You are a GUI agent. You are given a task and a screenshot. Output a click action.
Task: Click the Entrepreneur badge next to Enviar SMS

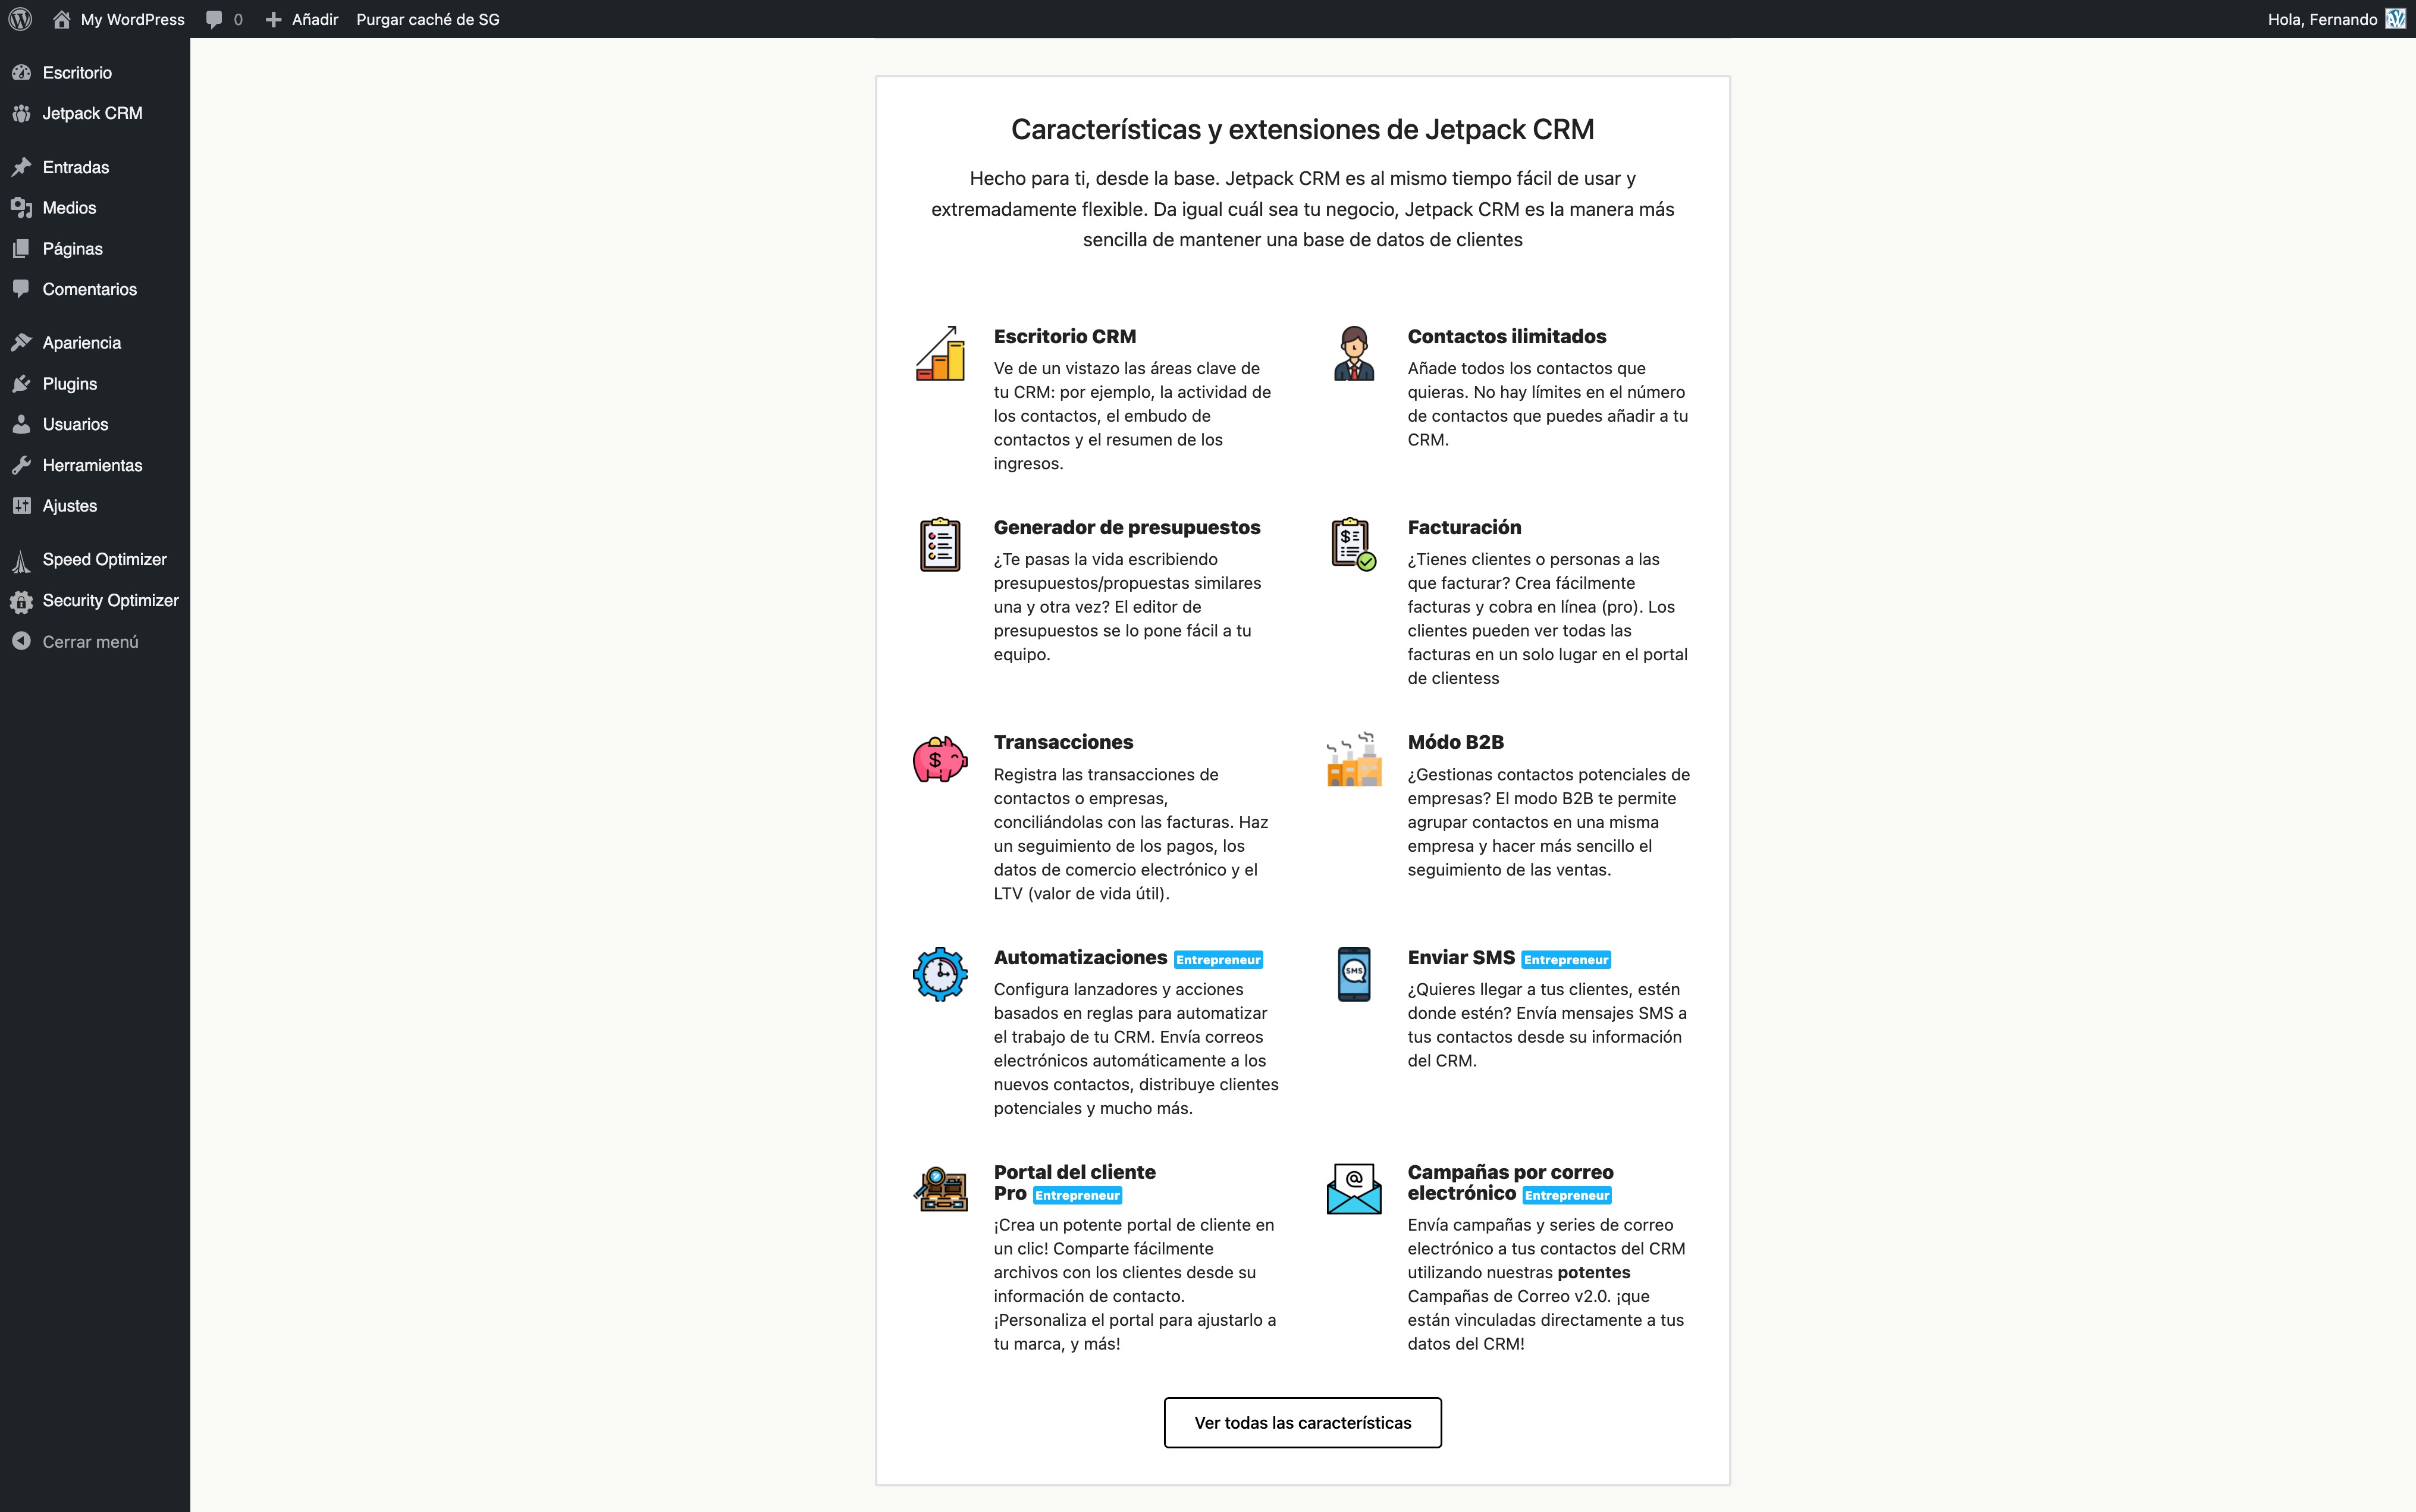pyautogui.click(x=1566, y=960)
